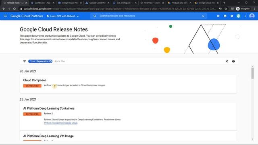Expand the search bar dropdown arrow
Viewport: 258px width, 145px height.
pyautogui.click(x=203, y=16)
